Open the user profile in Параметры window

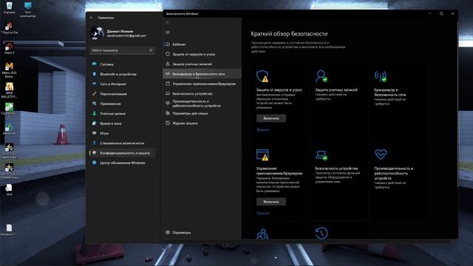118,33
